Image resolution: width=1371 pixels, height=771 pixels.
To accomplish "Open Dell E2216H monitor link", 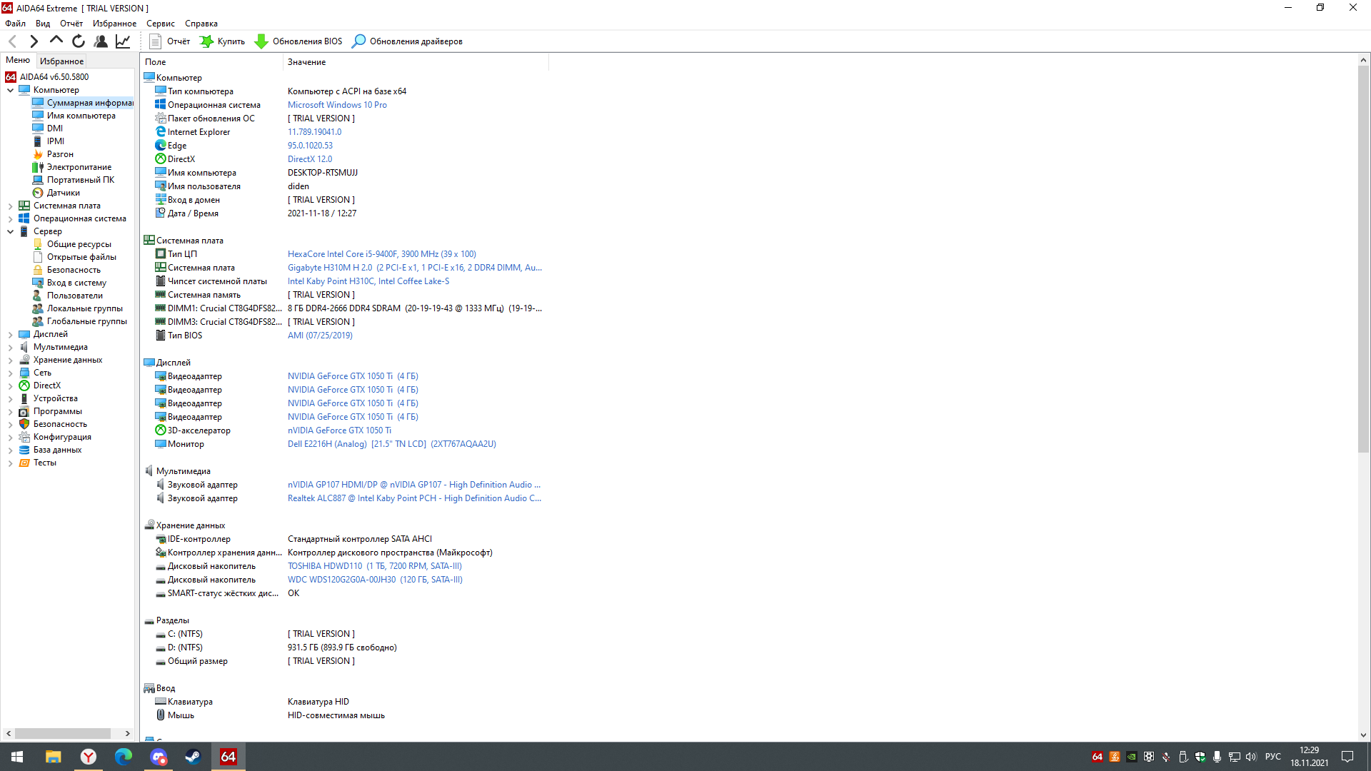I will [x=392, y=444].
